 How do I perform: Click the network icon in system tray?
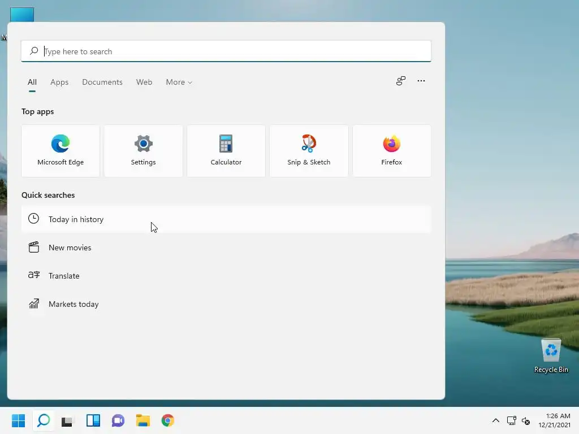511,420
